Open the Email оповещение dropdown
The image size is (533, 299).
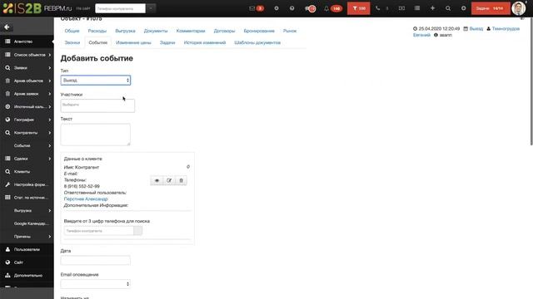click(96, 284)
